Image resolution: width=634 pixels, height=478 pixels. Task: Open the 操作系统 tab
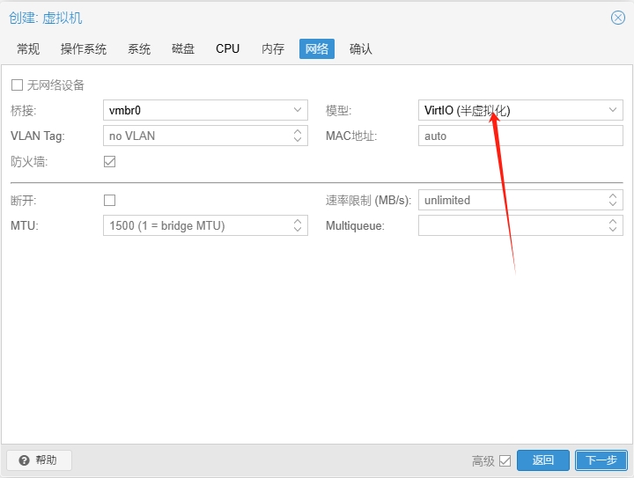click(84, 48)
